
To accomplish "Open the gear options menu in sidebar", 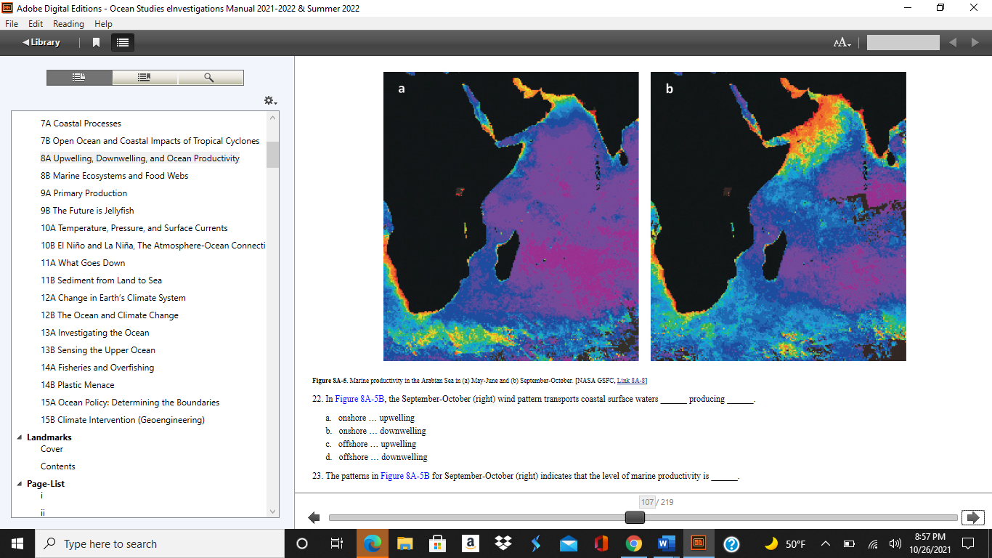I will 269,100.
